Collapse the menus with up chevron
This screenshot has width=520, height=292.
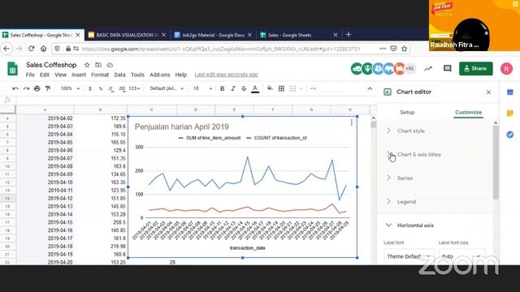coord(370,88)
